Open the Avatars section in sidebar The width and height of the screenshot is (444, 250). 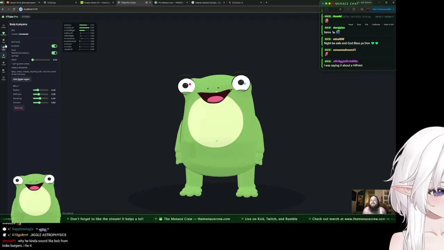click(x=3, y=26)
